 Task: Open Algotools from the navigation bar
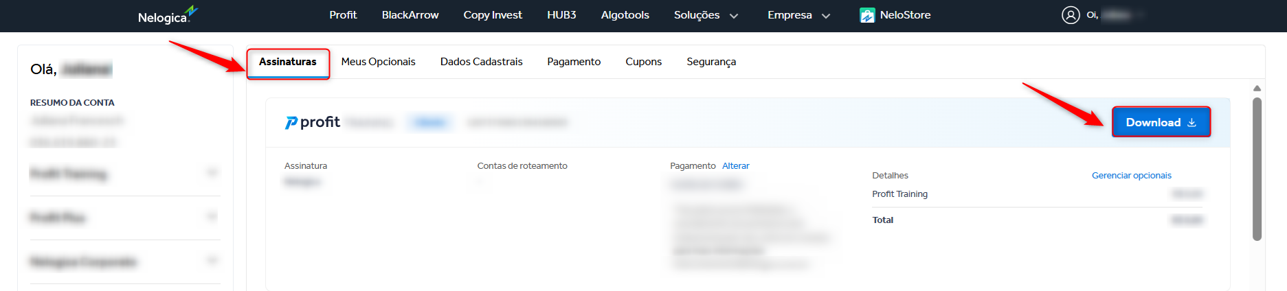pyautogui.click(x=625, y=15)
